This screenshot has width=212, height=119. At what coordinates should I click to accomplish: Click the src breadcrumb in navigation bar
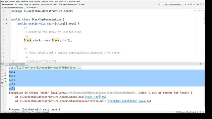(16, 4)
